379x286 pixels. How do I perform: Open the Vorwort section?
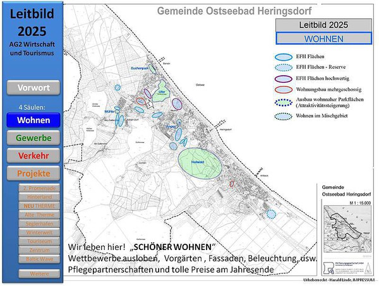coord(33,88)
